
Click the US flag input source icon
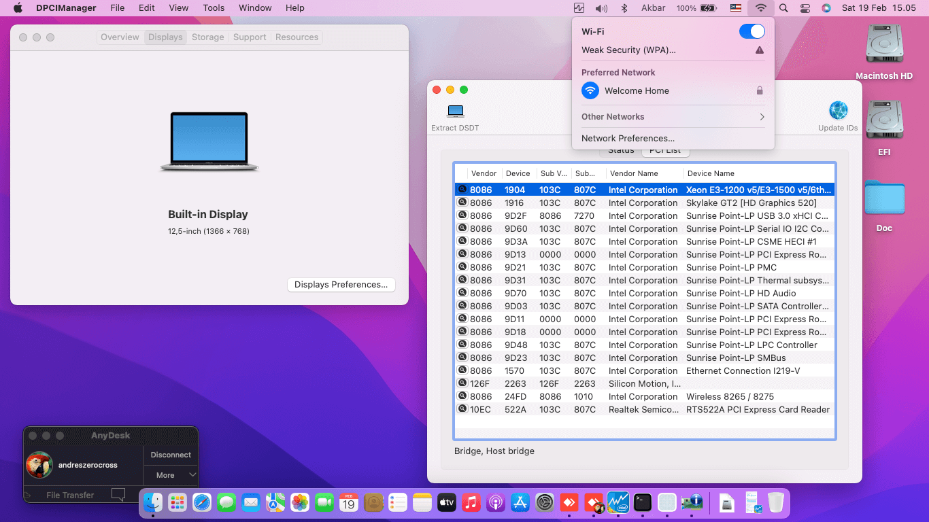tap(735, 8)
